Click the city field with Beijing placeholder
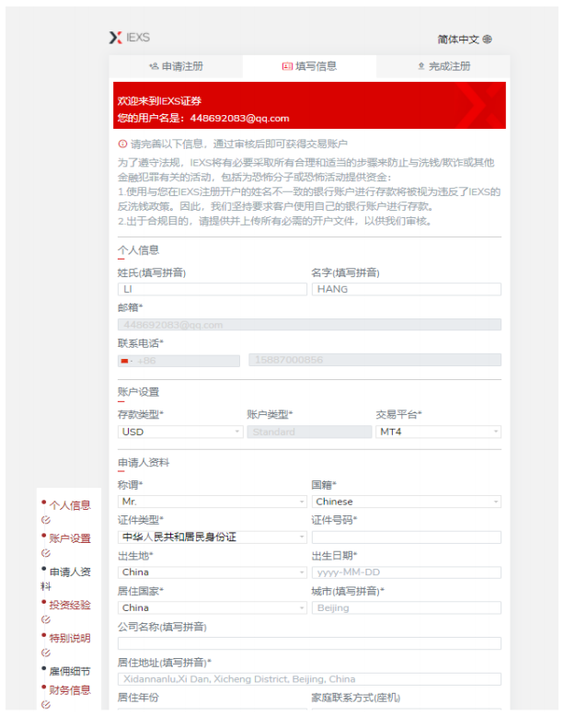This screenshot has width=564, height=716. click(407, 608)
